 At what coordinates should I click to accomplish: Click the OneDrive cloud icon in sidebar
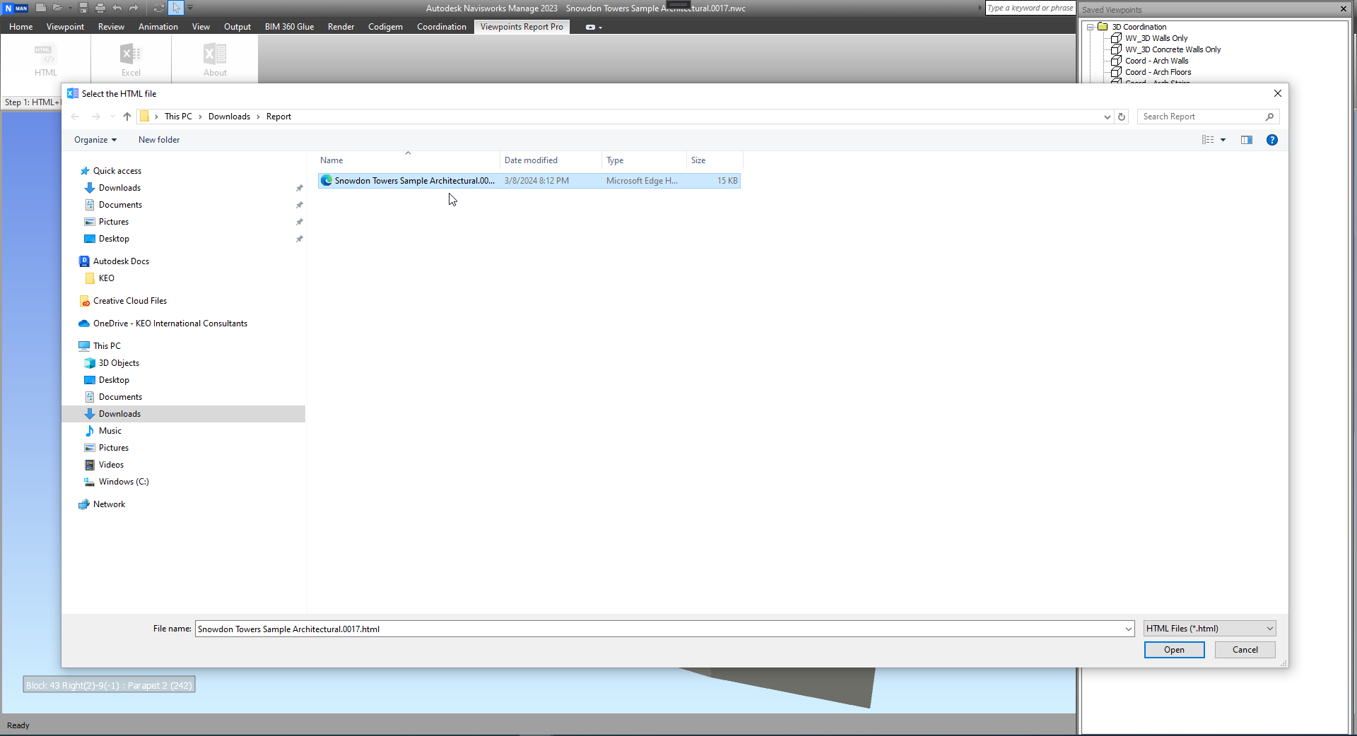tap(84, 324)
